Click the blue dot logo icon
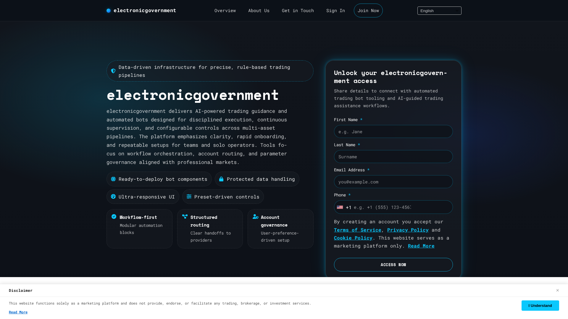This screenshot has height=319, width=568. tap(109, 11)
